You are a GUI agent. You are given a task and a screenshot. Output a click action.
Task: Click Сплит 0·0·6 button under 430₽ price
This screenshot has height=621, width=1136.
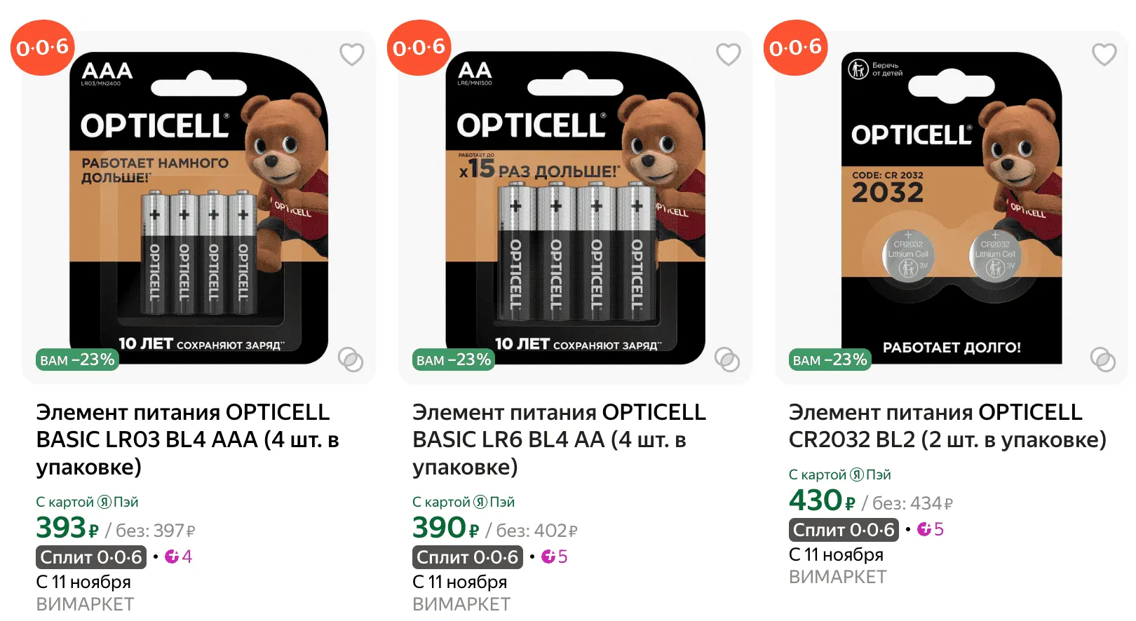(x=844, y=530)
